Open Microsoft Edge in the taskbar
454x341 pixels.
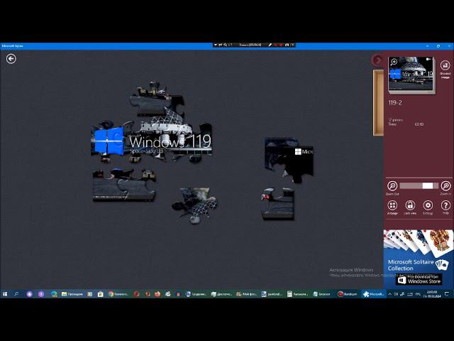point(54,294)
